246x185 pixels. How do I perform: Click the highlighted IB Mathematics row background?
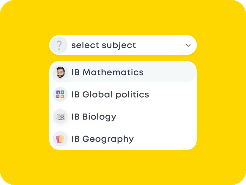tap(169, 72)
